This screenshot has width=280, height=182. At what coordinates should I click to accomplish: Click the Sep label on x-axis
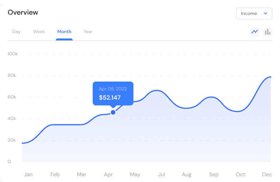coord(214,174)
